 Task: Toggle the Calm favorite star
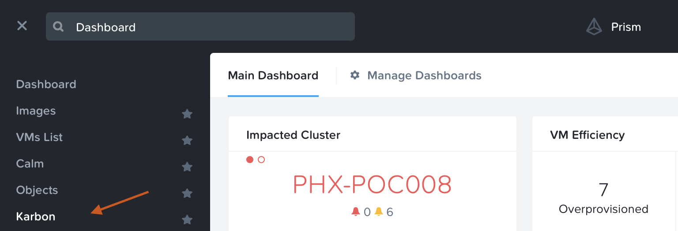tap(187, 167)
